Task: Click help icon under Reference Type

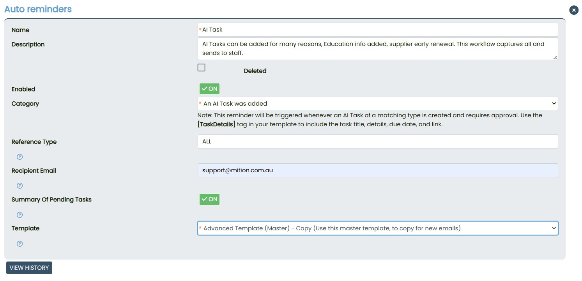Action: pyautogui.click(x=20, y=157)
